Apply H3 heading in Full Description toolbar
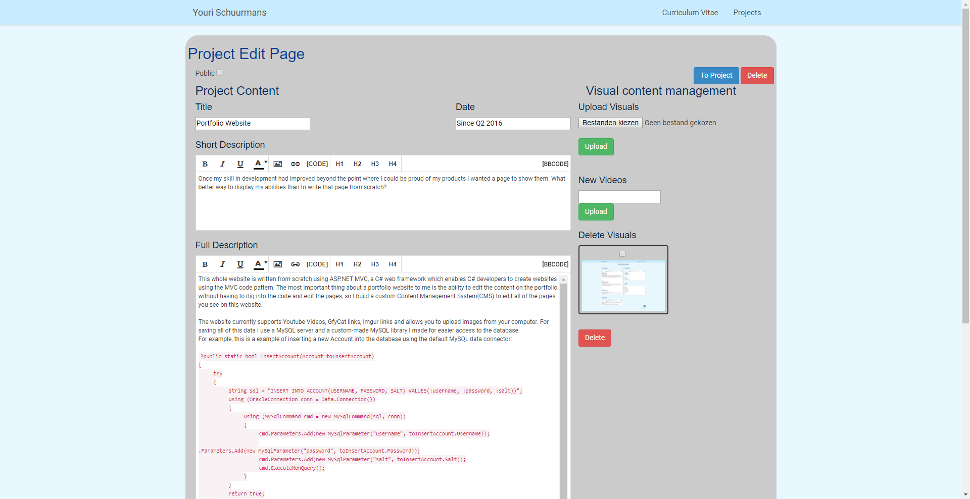The image size is (970, 499). tap(375, 264)
